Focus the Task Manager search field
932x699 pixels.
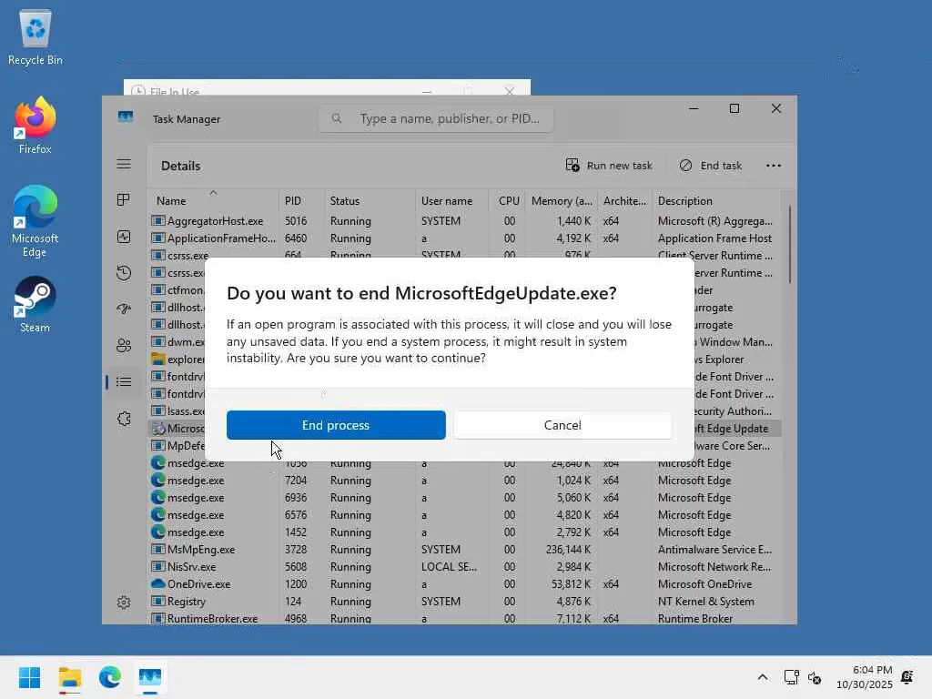436,119
